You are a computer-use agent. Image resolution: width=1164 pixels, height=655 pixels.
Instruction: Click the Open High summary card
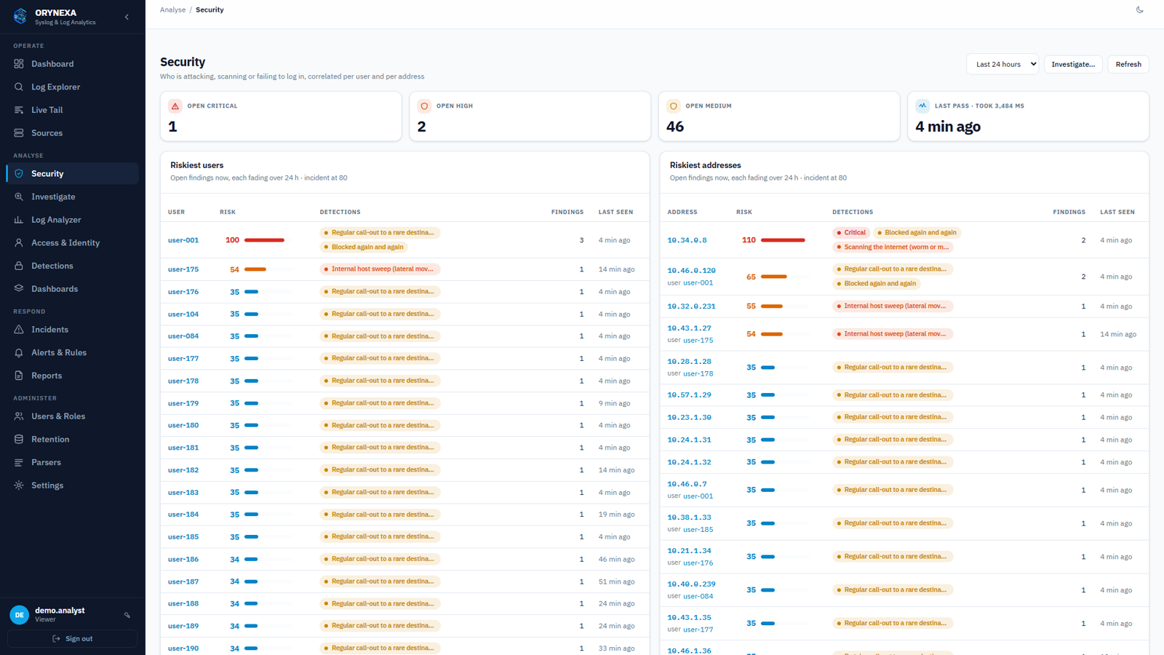click(x=530, y=116)
